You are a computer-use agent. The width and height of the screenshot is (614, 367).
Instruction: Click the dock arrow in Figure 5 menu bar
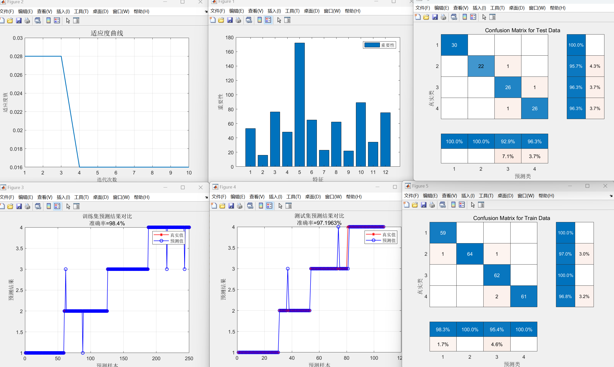pyautogui.click(x=611, y=196)
